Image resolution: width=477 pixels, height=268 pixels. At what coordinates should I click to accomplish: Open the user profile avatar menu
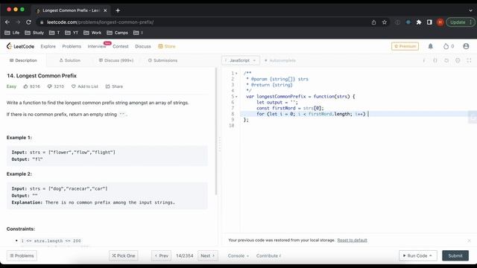tap(466, 46)
